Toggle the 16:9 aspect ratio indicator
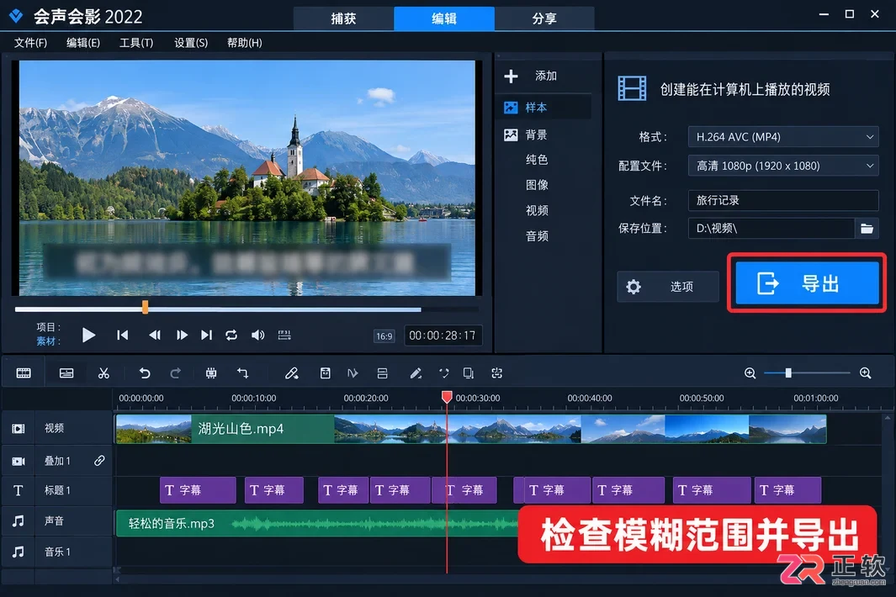The image size is (896, 597). coord(384,336)
